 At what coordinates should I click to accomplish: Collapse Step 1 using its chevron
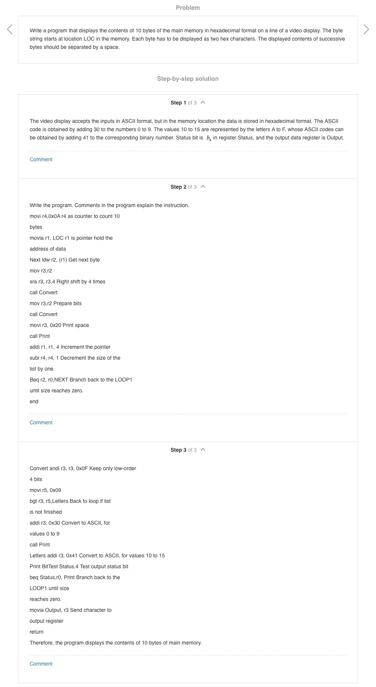(x=203, y=103)
